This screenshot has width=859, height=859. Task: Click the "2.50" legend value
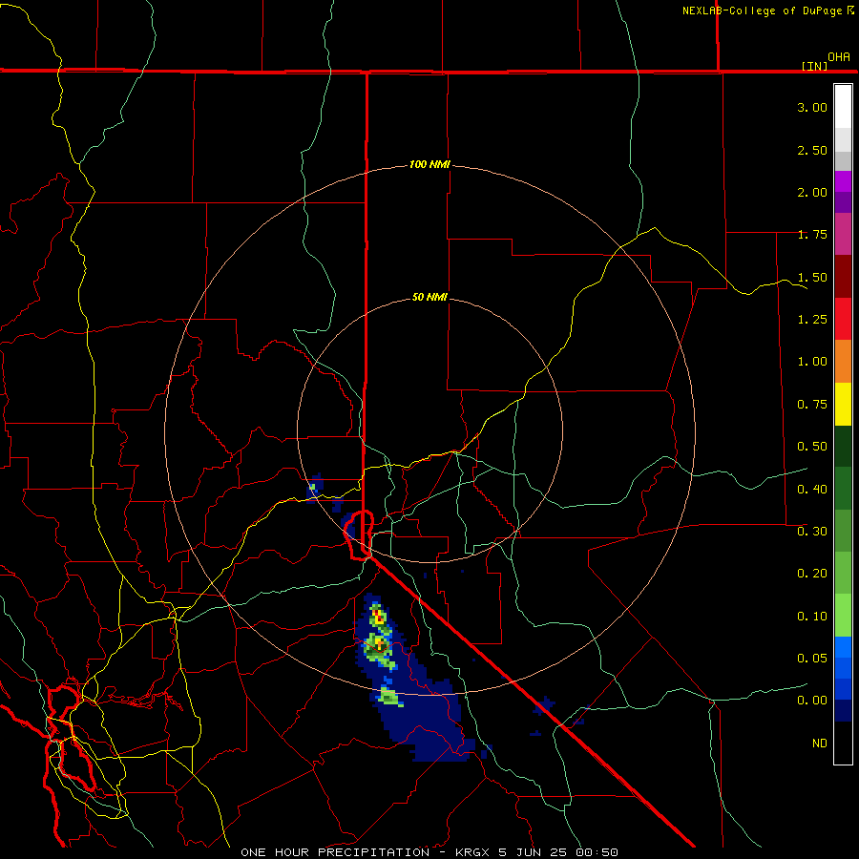[812, 150]
